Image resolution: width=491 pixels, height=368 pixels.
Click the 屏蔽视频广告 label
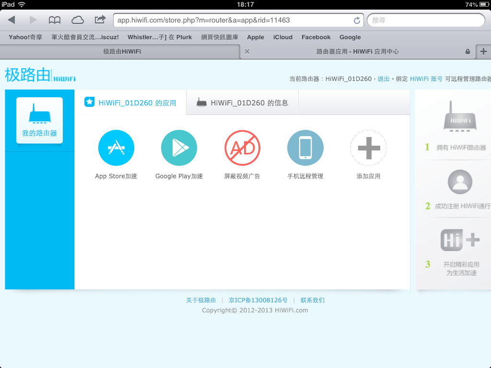click(x=242, y=176)
